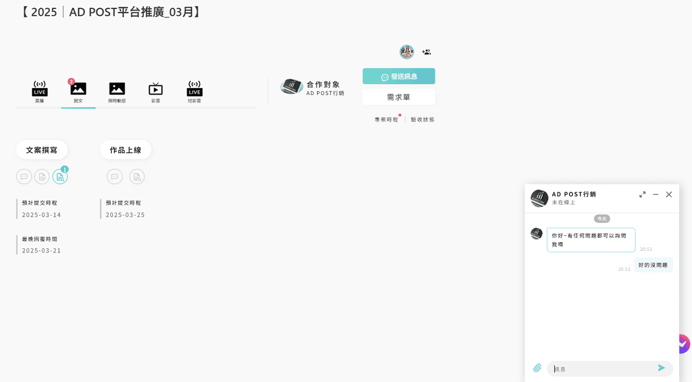Select the 圖文 tab with badge

[x=78, y=91]
